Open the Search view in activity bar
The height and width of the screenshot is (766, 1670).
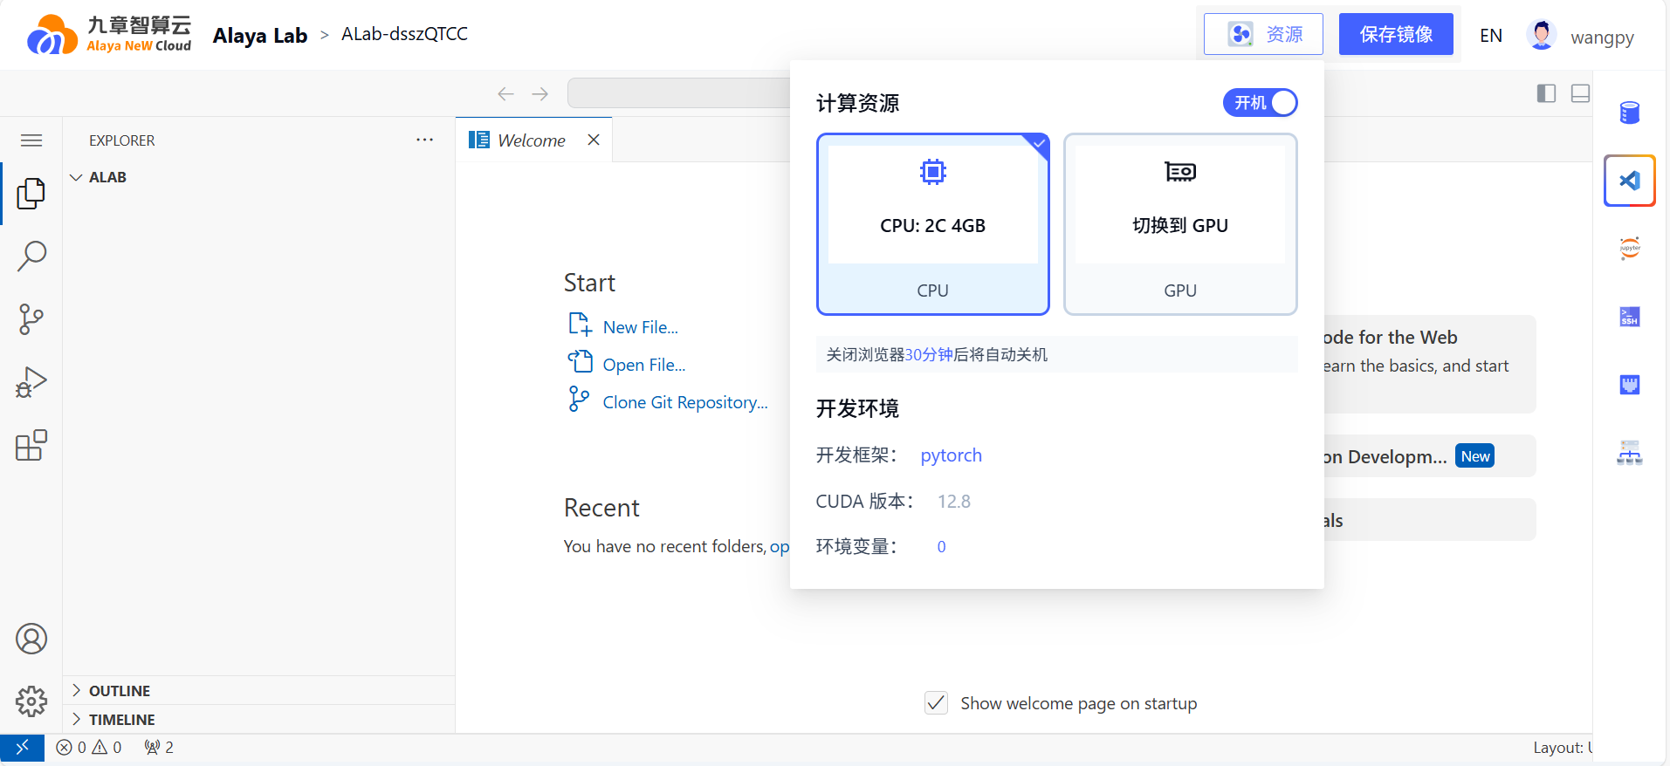31,256
